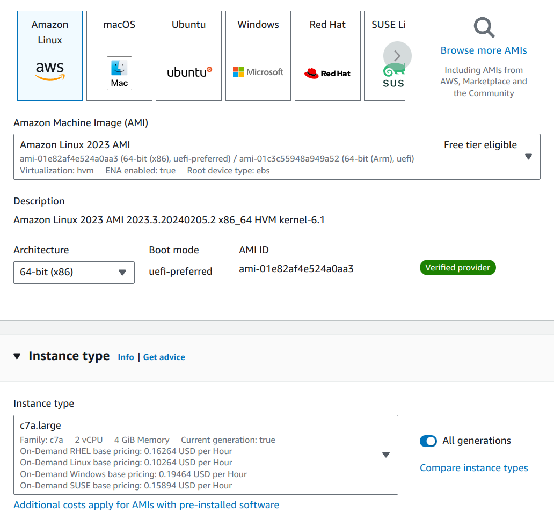Click the AMI ID ami-01e82af4e524a0aa3 text
Viewport: 554px width, 527px height.
(x=296, y=269)
